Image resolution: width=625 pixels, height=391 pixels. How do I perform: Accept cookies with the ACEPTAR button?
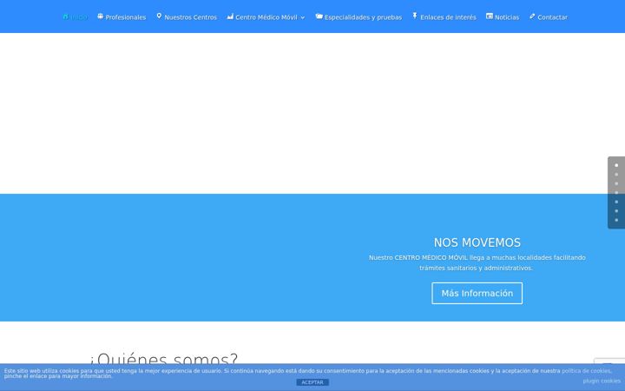click(312, 382)
